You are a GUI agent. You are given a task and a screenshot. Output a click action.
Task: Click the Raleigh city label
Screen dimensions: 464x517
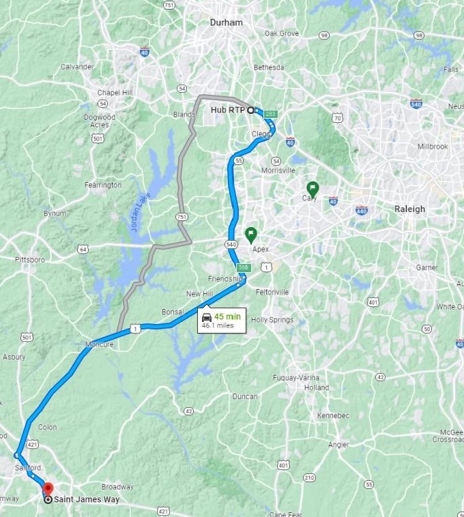(x=409, y=209)
